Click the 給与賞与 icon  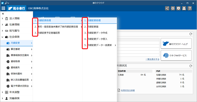(6, 31)
